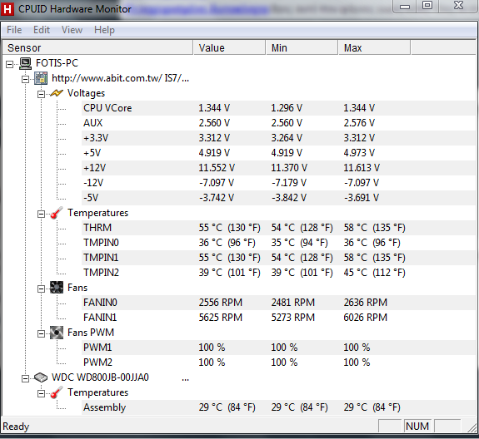Screen dimensions: 479x439
Task: Select the FANIN0 row
Action: coord(278,303)
